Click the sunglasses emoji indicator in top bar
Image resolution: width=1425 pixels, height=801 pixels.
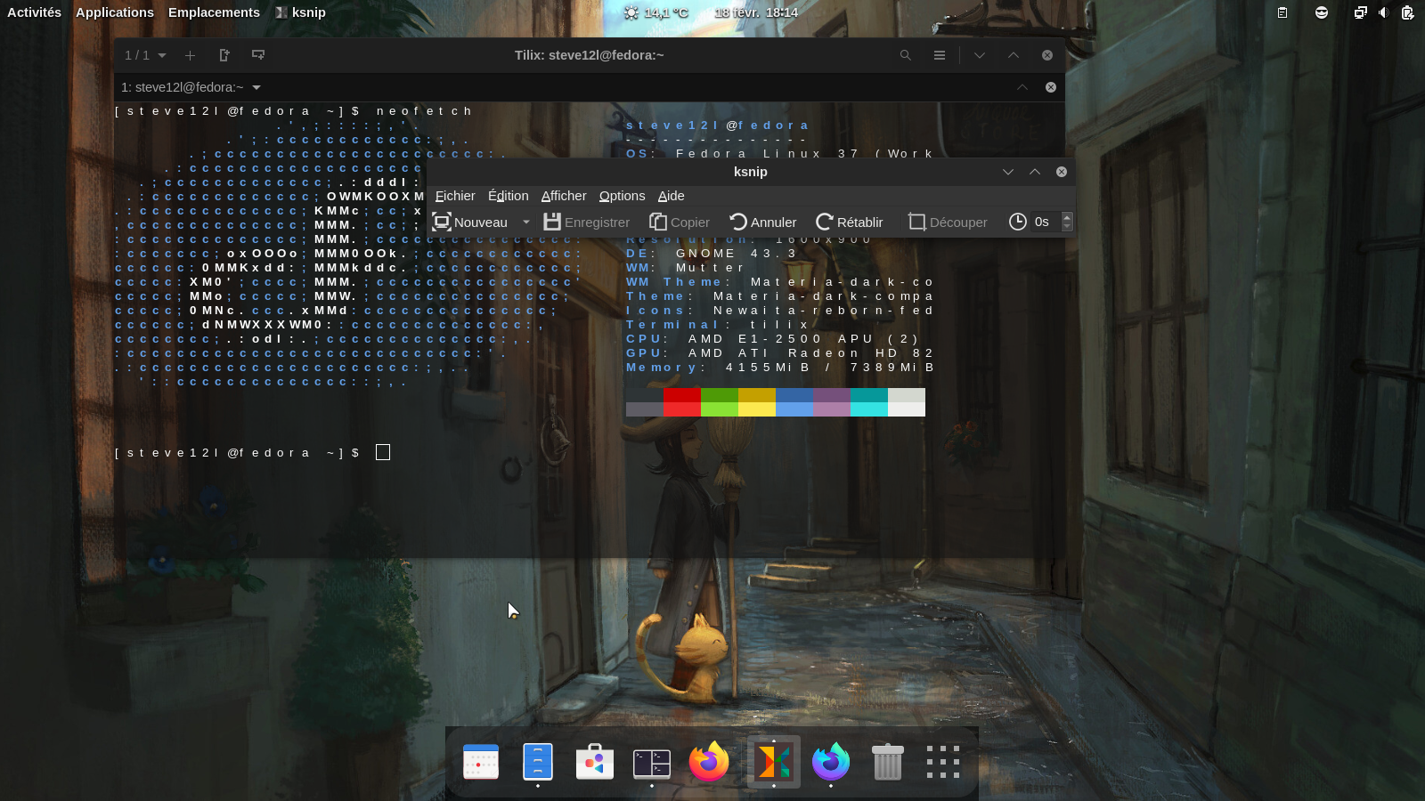tap(1322, 12)
